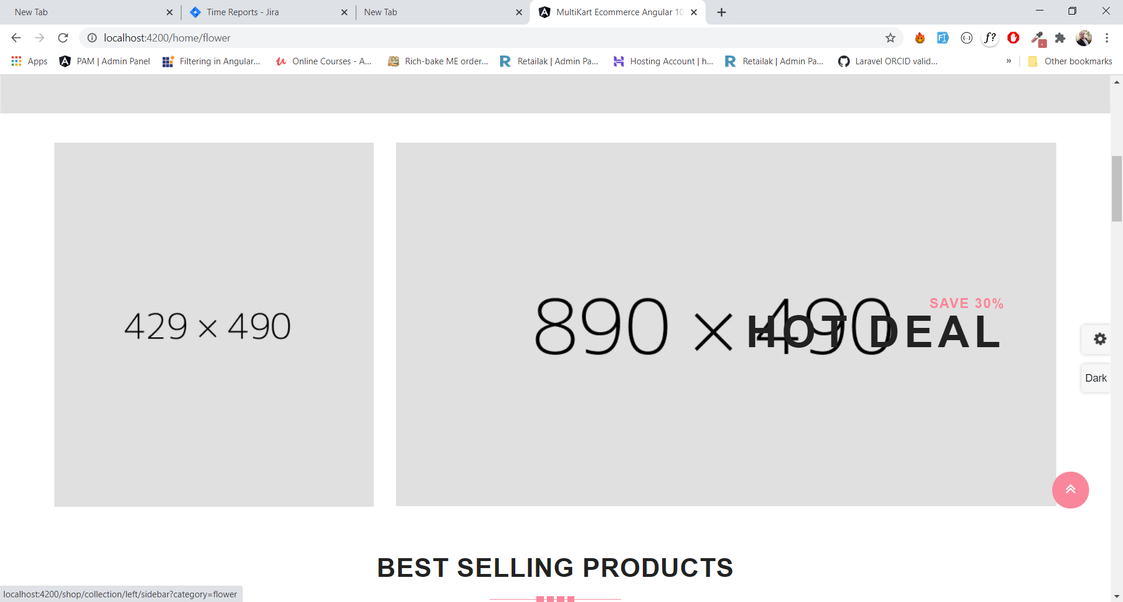Open the PAM | Admin Panel bookmark
This screenshot has height=602, width=1123.
click(105, 61)
